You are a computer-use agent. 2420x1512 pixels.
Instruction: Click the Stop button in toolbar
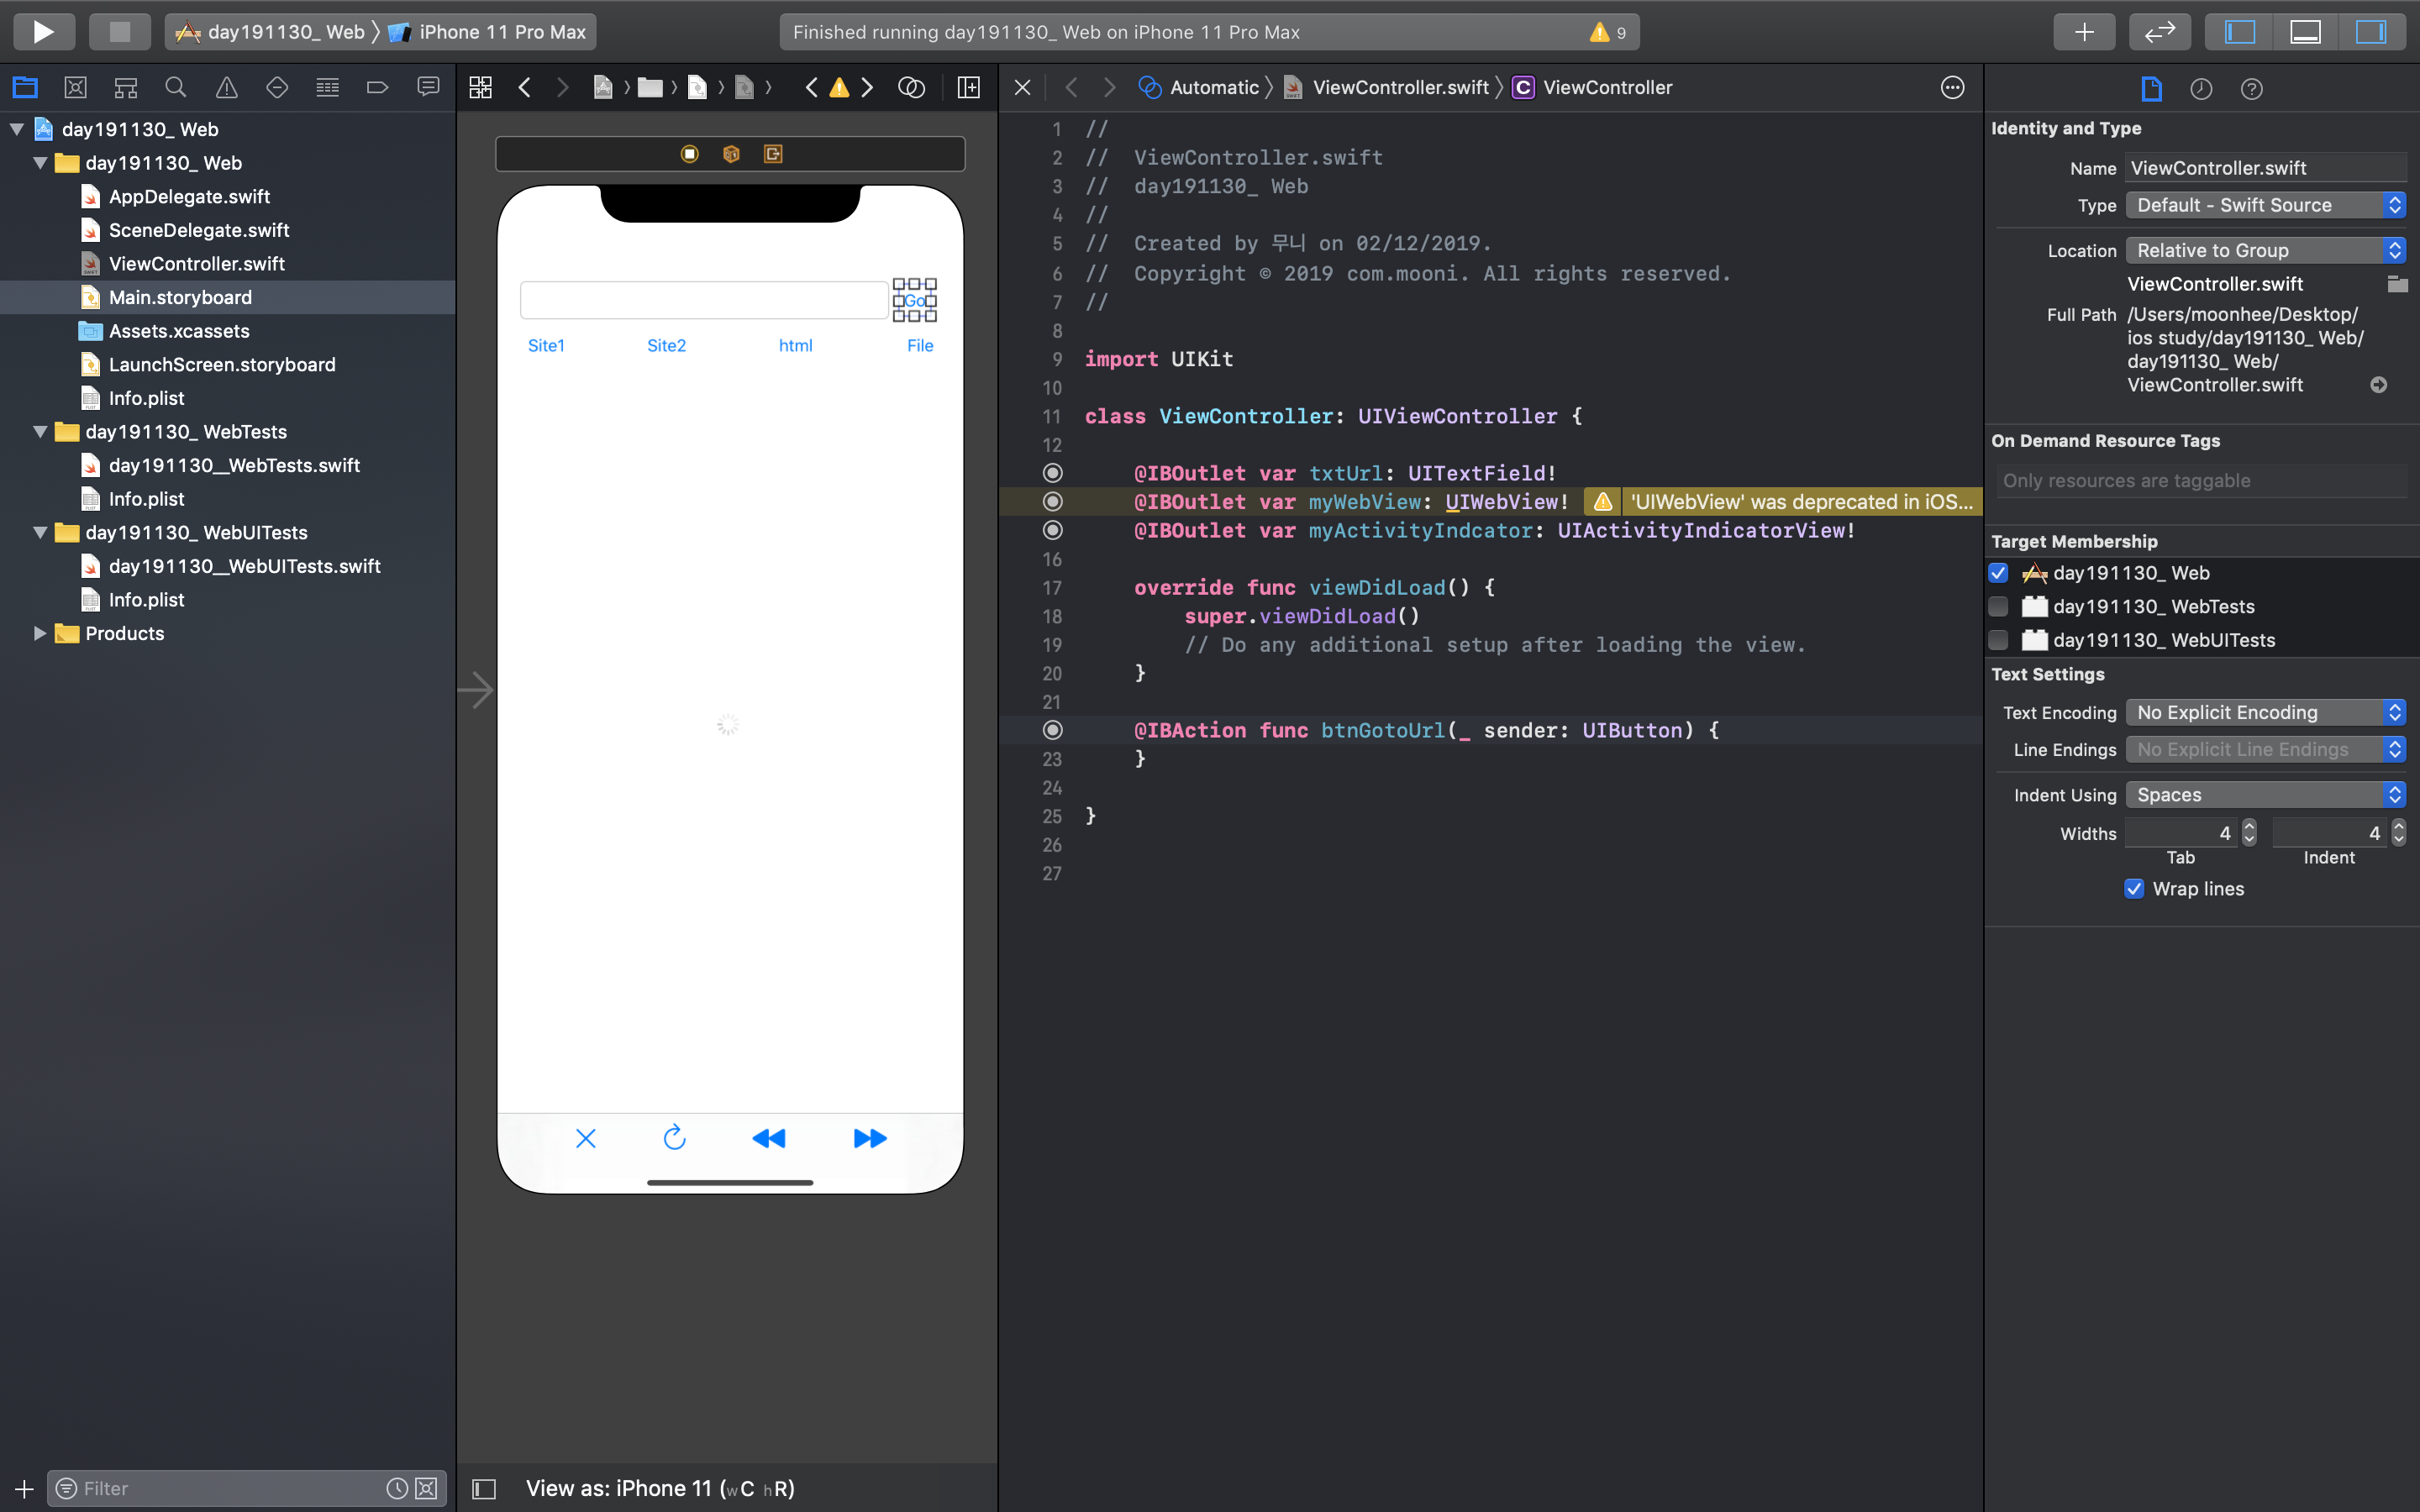click(x=120, y=31)
